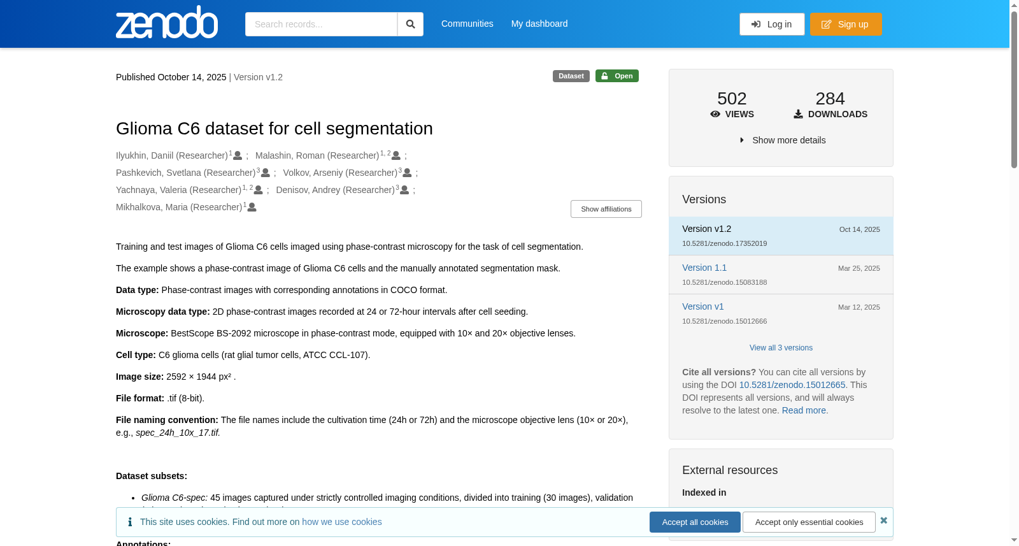This screenshot has height=546, width=1019.
Task: Click the External resources heading
Action: click(x=730, y=470)
